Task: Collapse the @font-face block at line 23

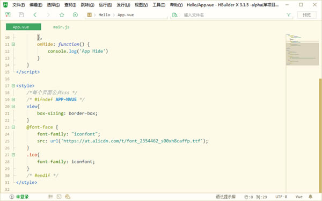Action: (x=13, y=127)
